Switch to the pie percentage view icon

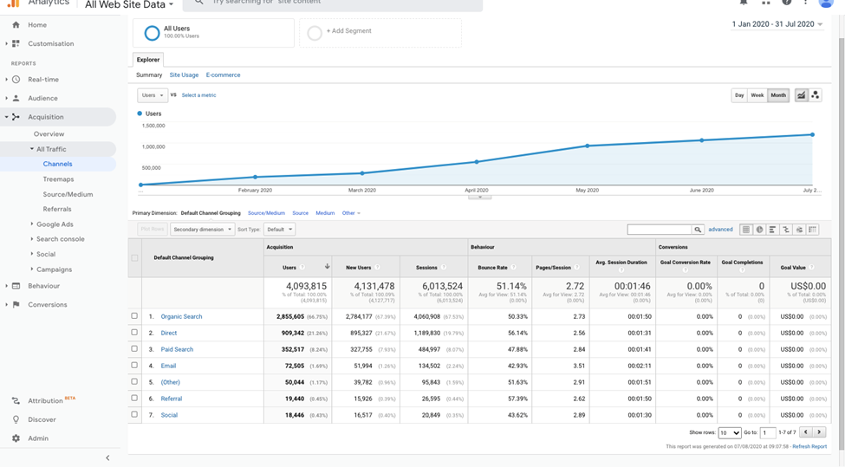759,230
